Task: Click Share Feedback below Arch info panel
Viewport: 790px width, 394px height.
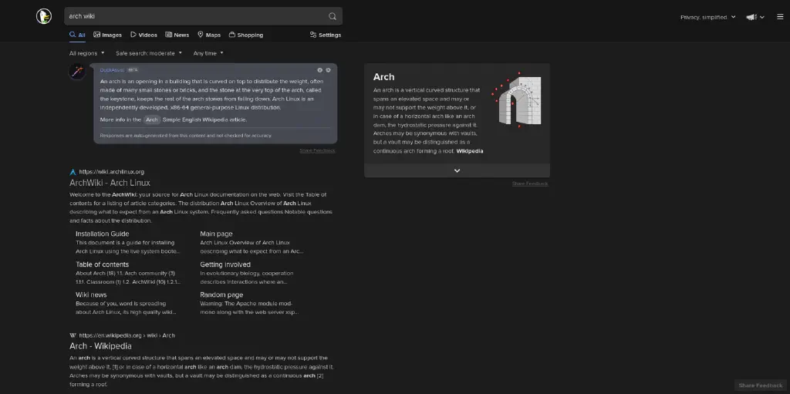Action: coord(530,184)
